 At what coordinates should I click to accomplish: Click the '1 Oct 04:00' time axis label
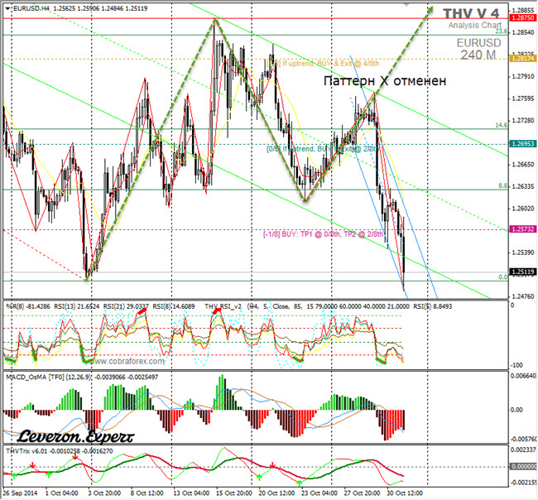coord(62,493)
